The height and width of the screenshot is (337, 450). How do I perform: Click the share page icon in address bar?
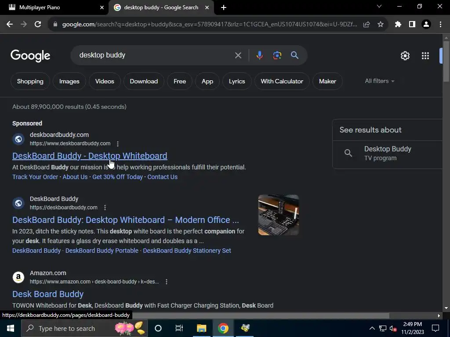[366, 25]
